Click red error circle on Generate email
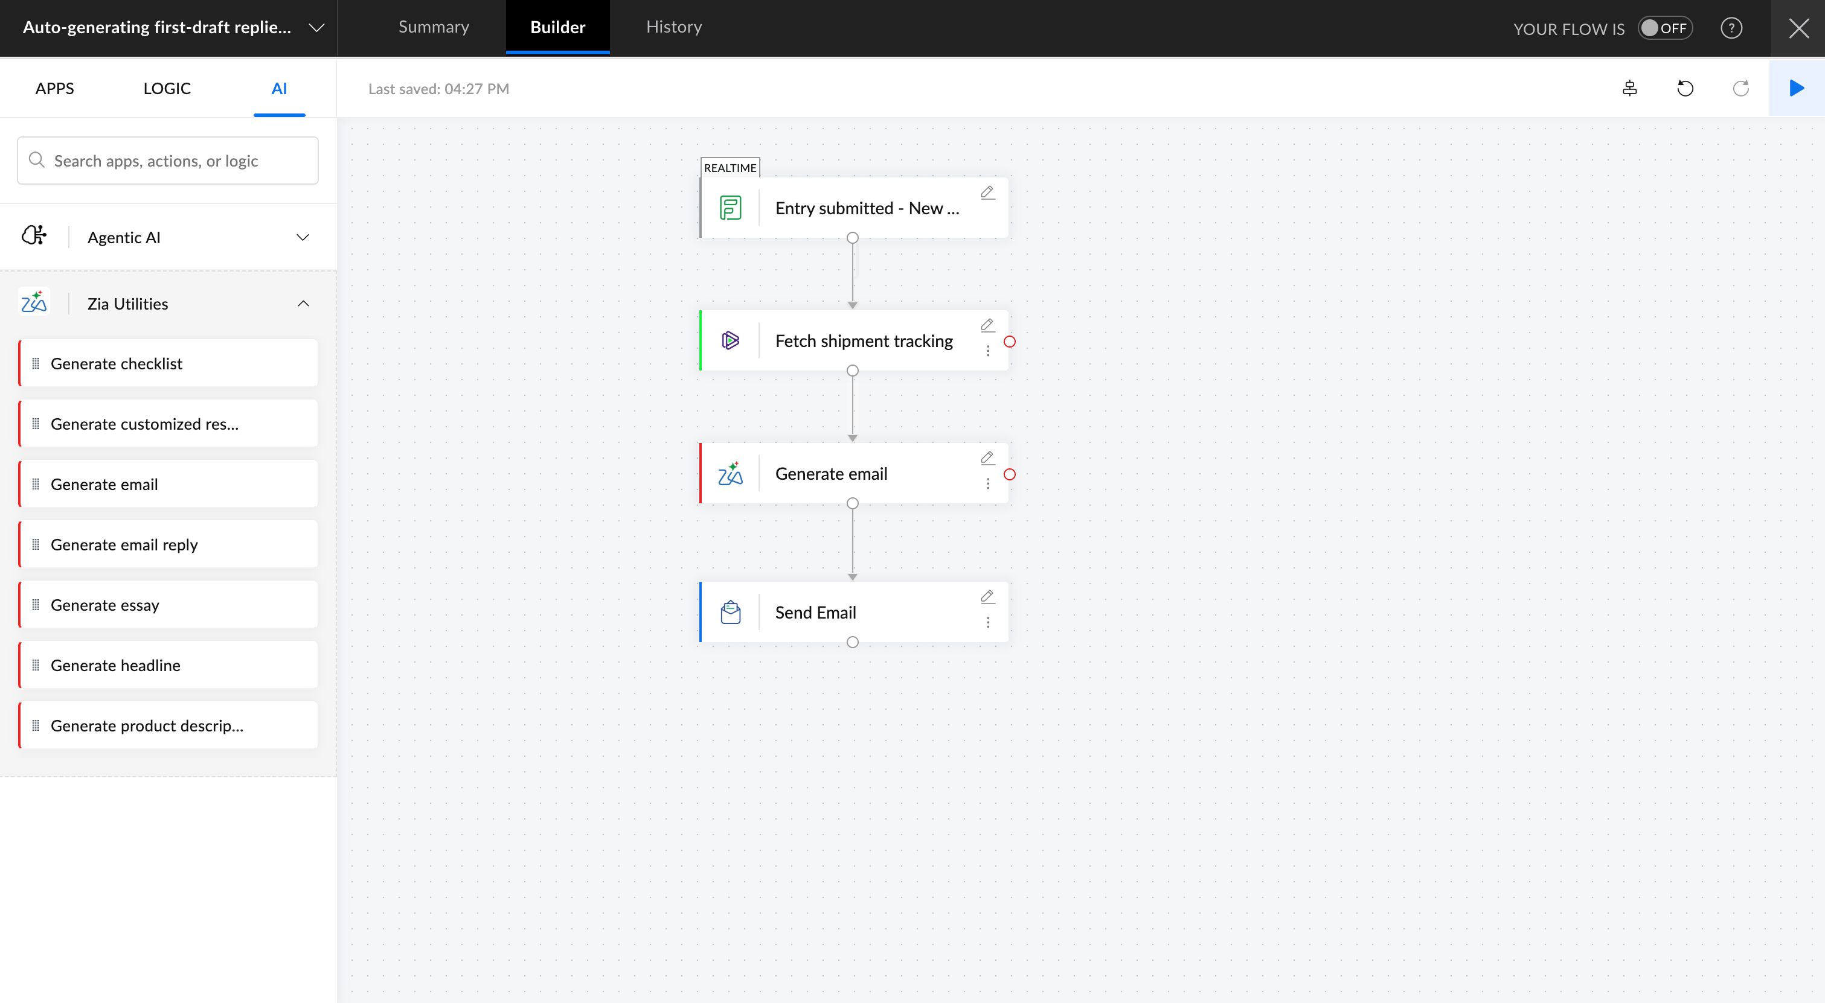Screen dimensions: 1825x1003 point(1010,474)
